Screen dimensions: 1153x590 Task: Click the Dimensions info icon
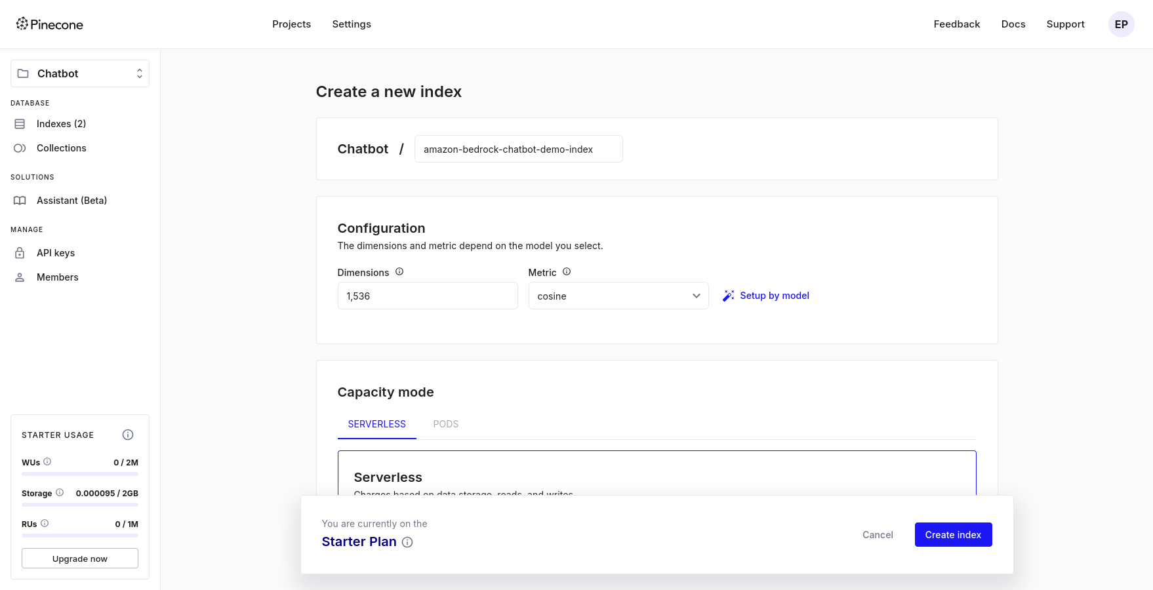pos(399,271)
